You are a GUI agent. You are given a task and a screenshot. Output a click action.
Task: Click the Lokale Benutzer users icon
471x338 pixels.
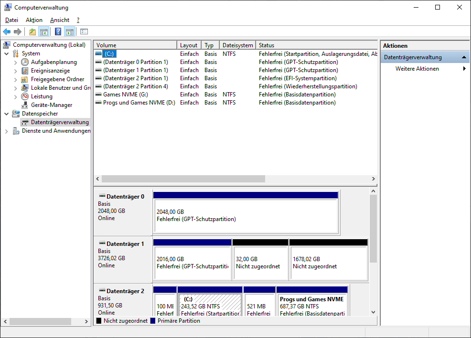(x=25, y=88)
